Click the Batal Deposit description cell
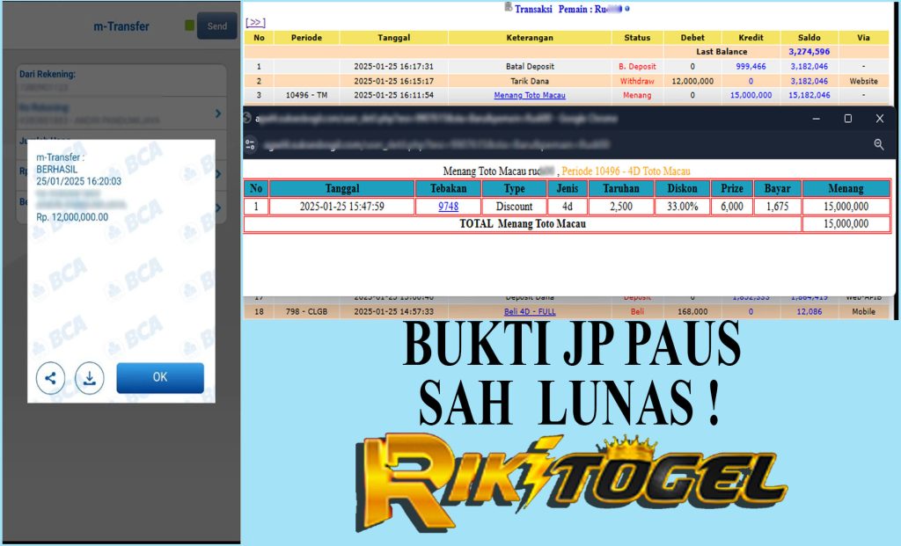The height and width of the screenshot is (546, 901). [530, 67]
